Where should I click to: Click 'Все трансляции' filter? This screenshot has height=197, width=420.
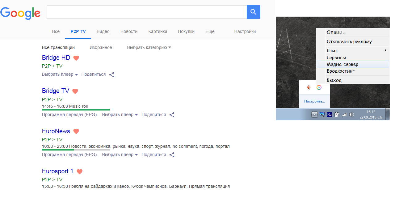click(x=58, y=47)
